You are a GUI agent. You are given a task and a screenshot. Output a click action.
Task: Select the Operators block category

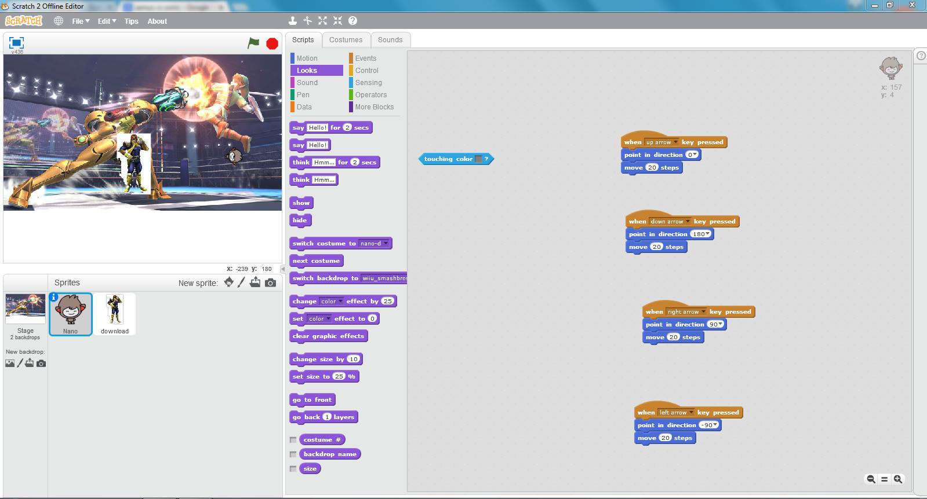click(x=375, y=95)
